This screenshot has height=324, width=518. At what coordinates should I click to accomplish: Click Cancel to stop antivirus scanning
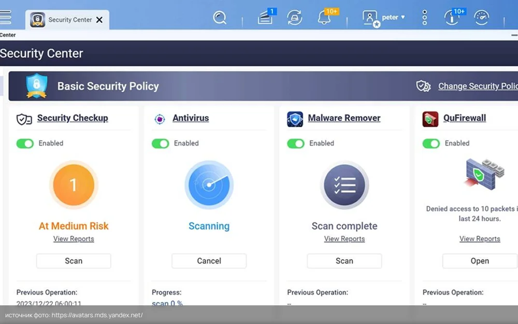pos(209,261)
